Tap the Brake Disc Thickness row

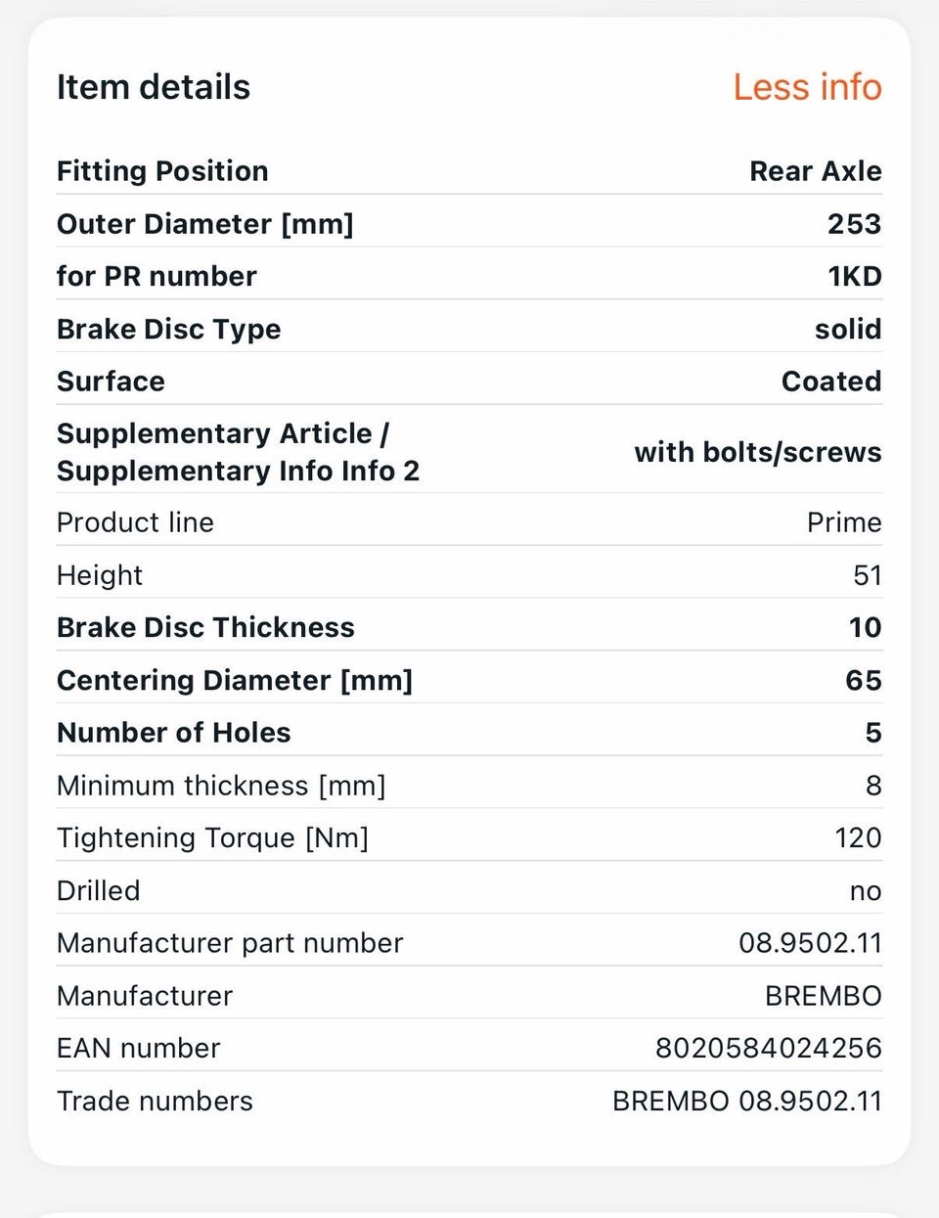click(469, 627)
